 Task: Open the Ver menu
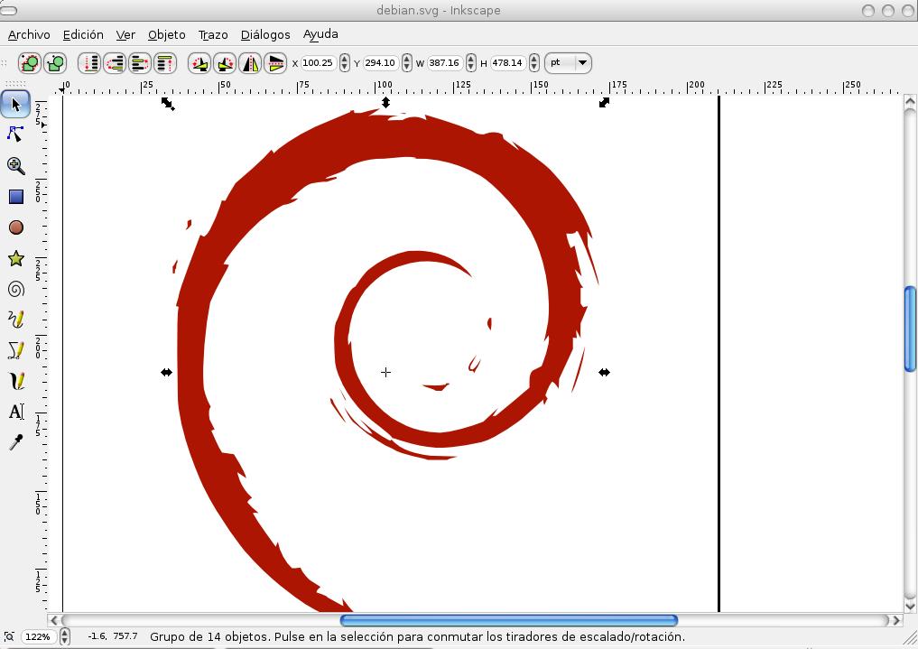[x=125, y=34]
